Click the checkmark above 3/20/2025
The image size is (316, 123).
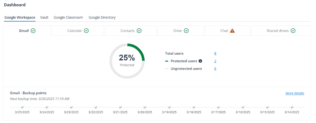tap(145, 107)
